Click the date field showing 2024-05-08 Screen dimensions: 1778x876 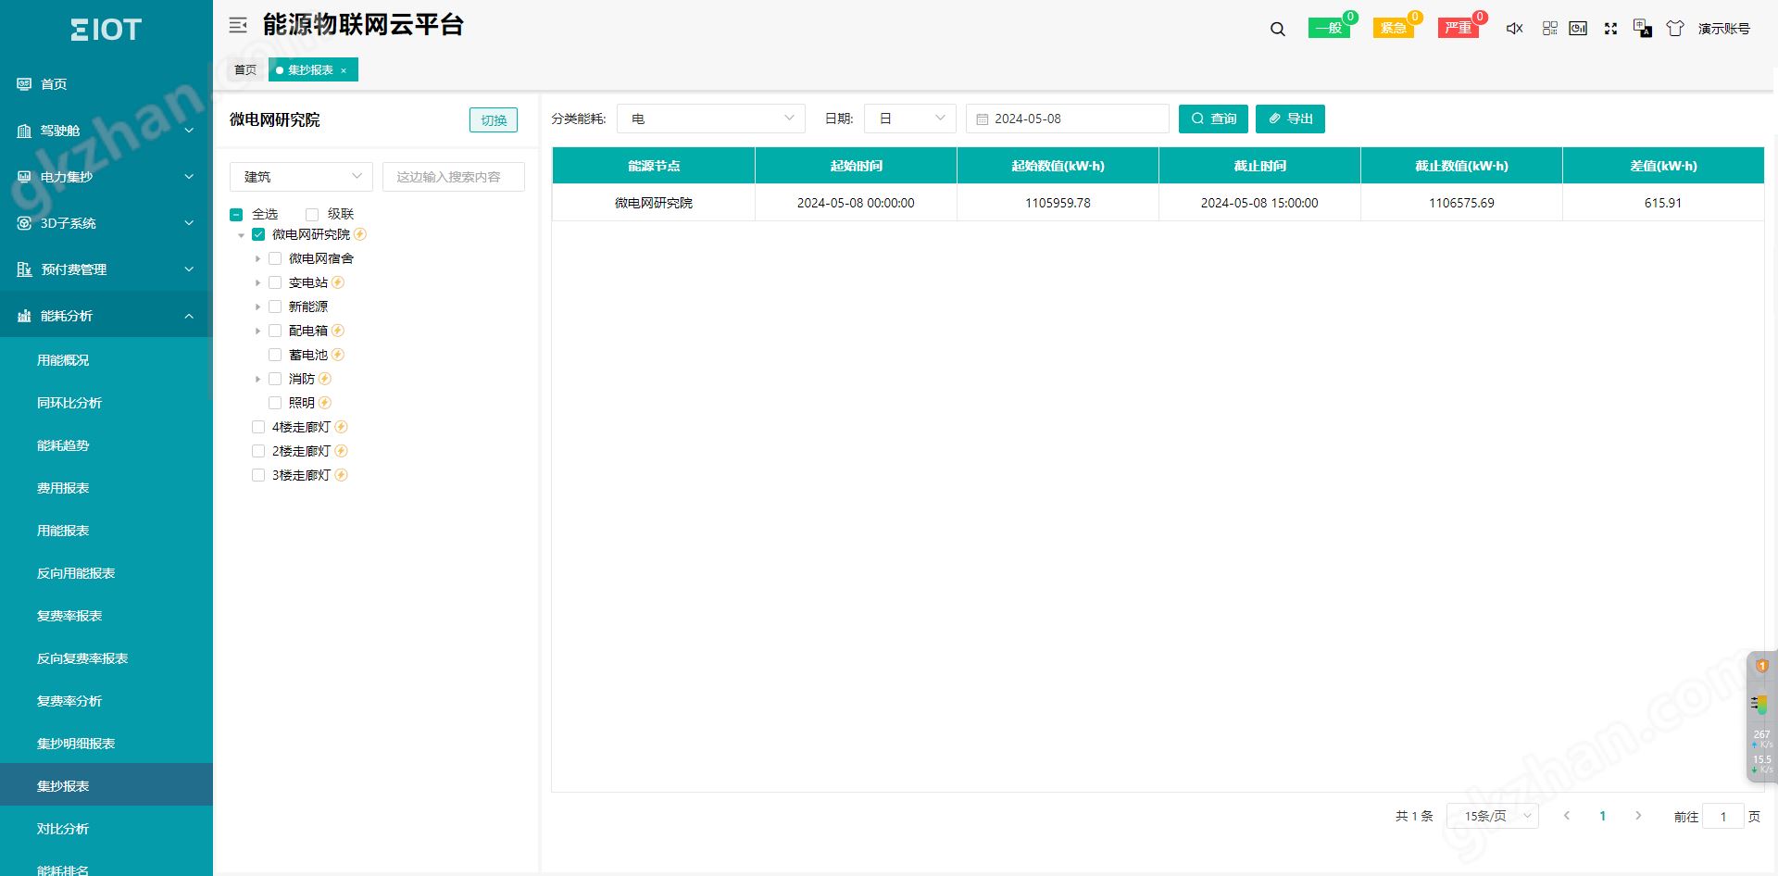[1068, 119]
